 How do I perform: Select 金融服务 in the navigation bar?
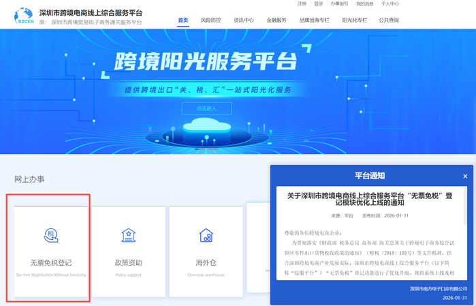point(276,20)
